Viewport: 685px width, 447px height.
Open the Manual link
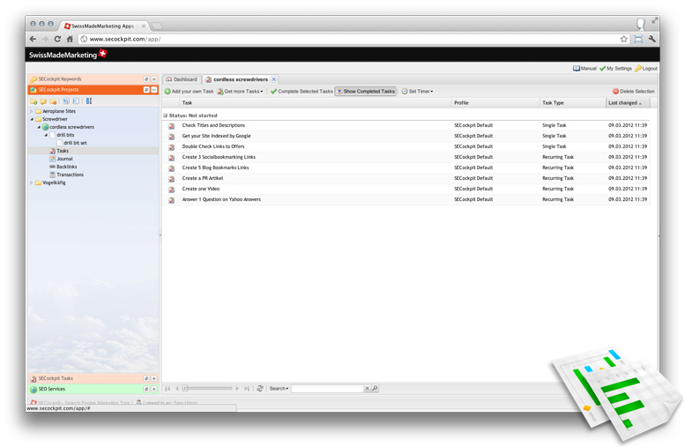click(584, 68)
